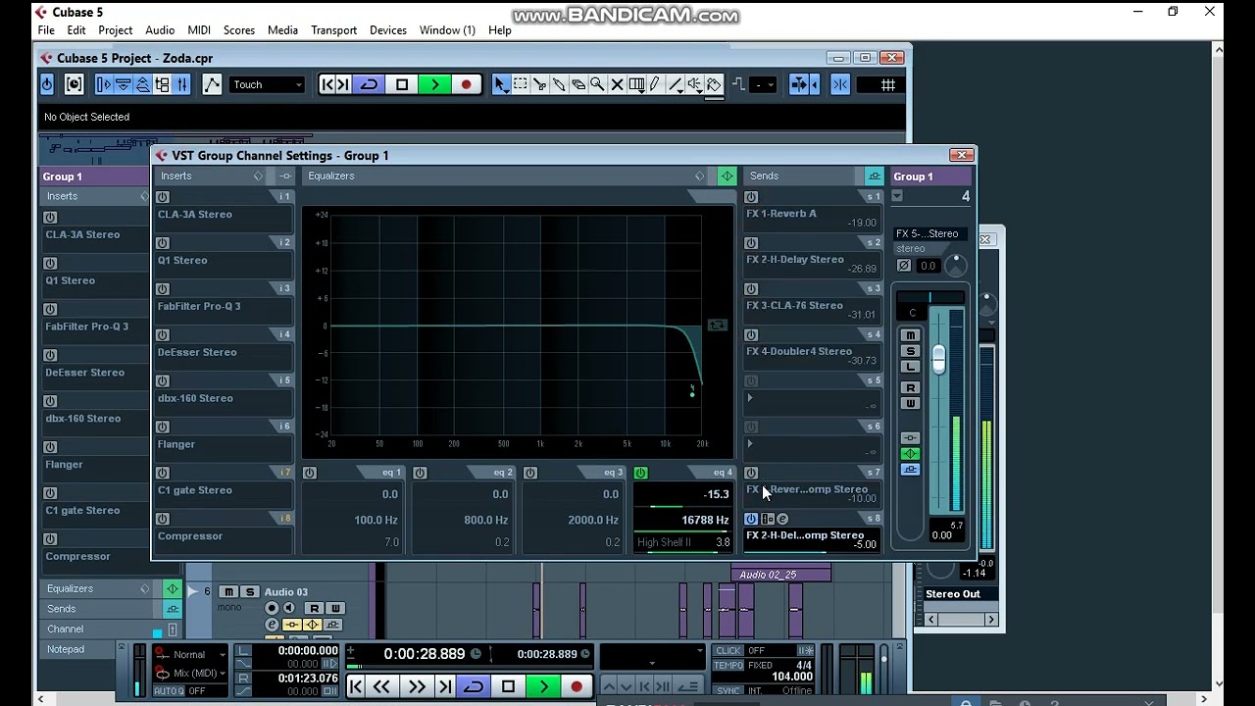This screenshot has height=706, width=1255.
Task: Click Go to Previous Marker in toolbar
Action: pos(327,85)
